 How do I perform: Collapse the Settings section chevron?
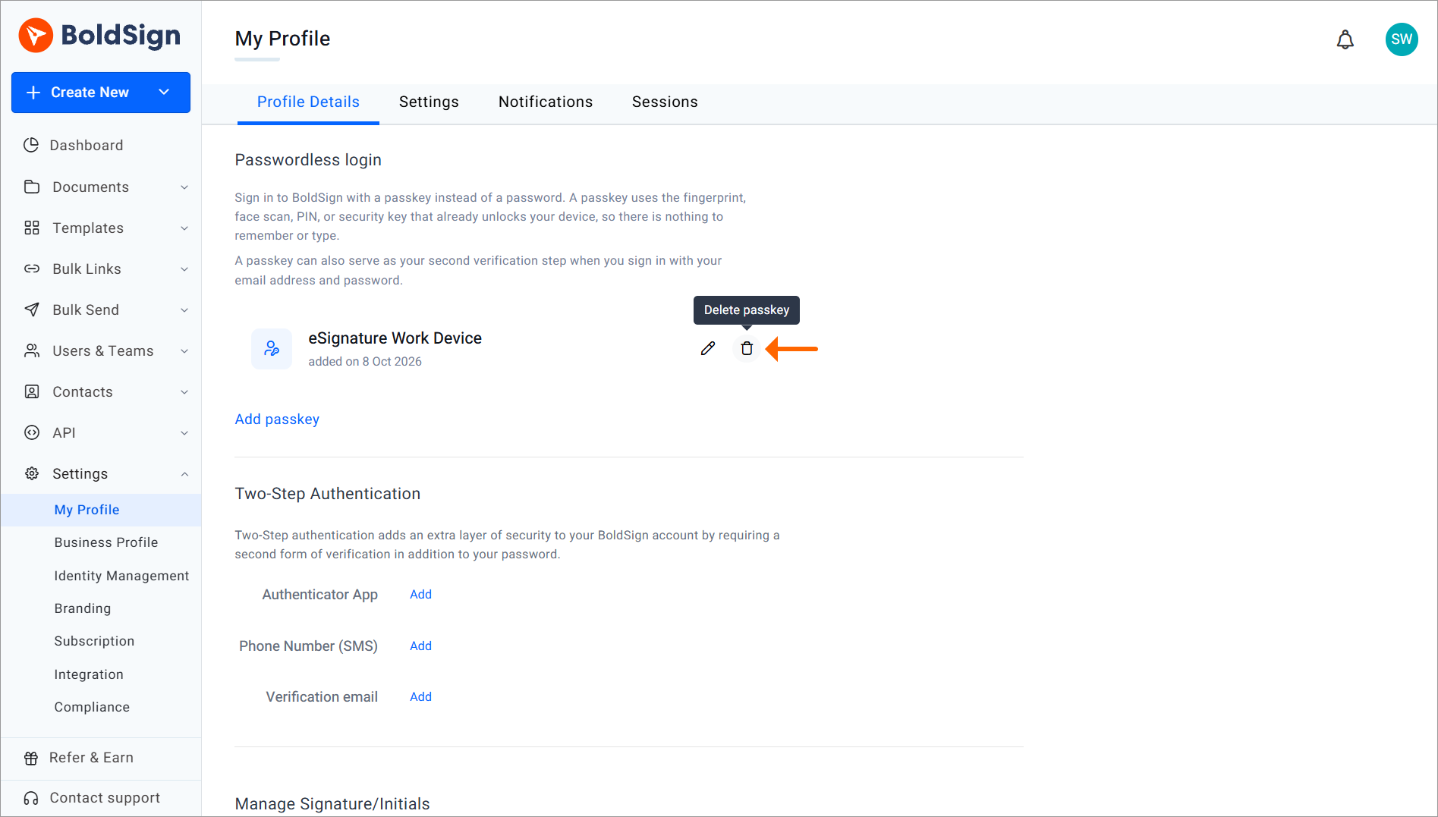pos(184,474)
